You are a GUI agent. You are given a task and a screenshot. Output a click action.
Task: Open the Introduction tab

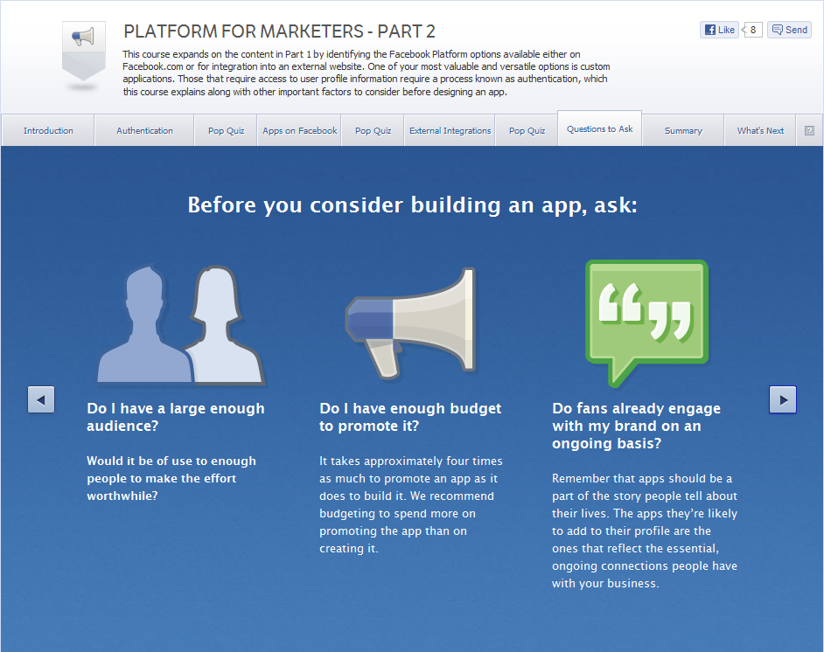[x=48, y=130]
